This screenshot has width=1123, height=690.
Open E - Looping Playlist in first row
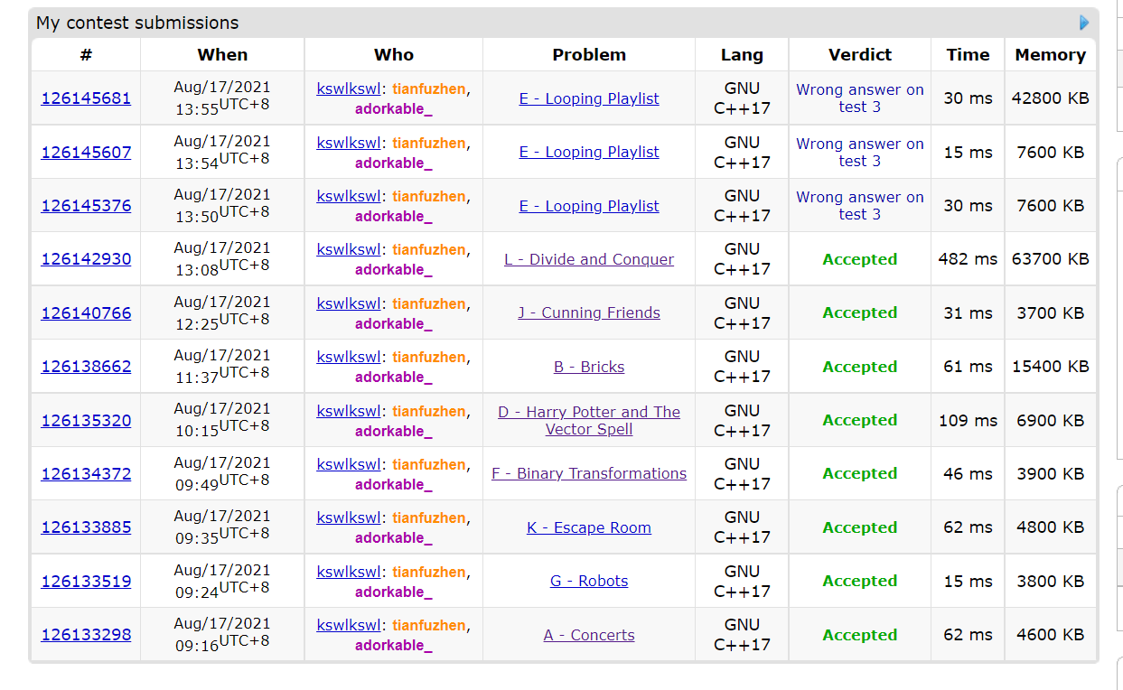(589, 99)
